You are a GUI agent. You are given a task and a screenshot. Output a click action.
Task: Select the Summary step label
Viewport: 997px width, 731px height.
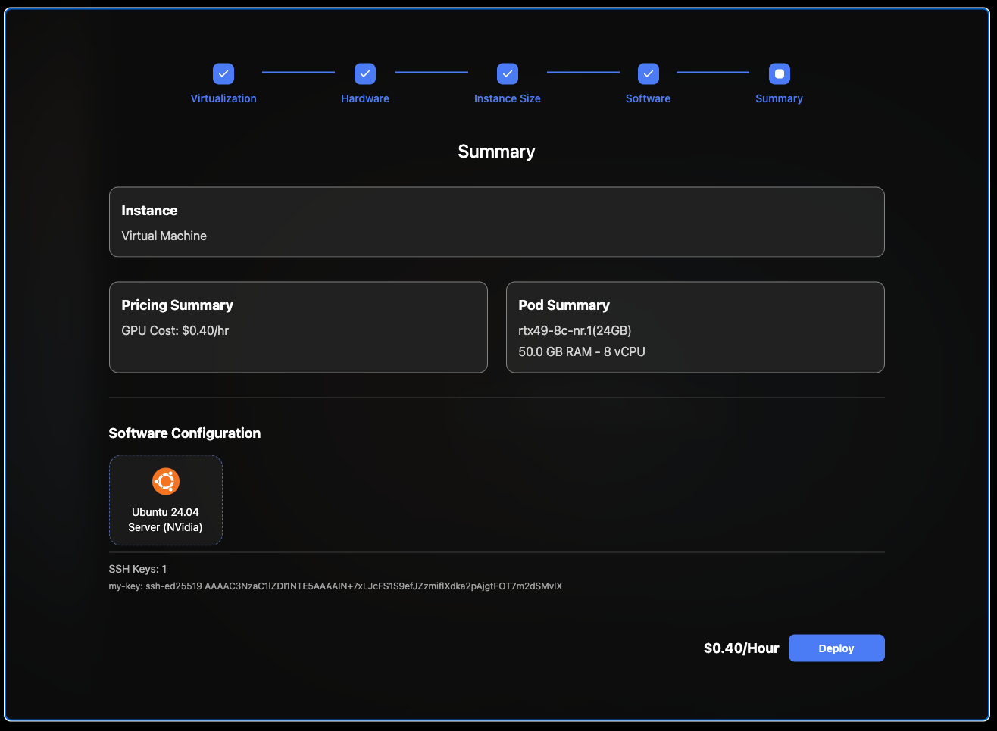[779, 98]
